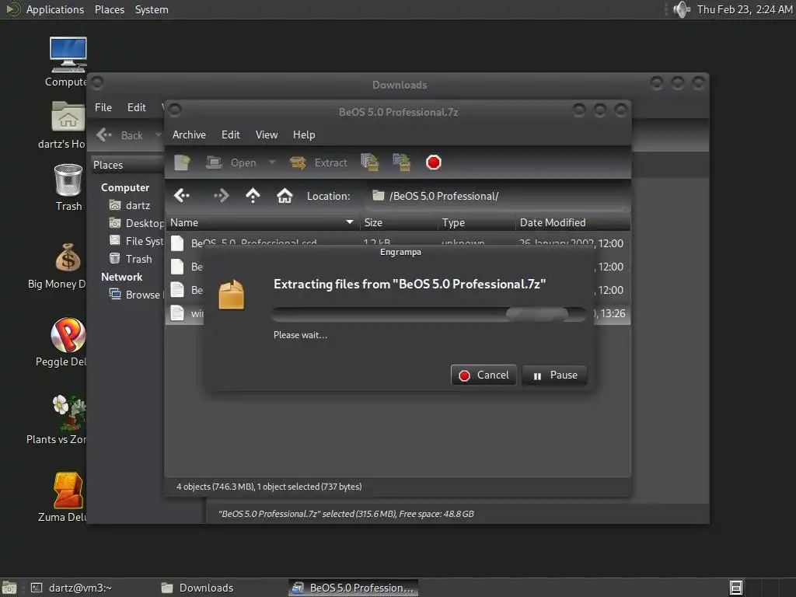The image size is (796, 597).
Task: Open the File menu in Downloads window
Action: pos(103,107)
